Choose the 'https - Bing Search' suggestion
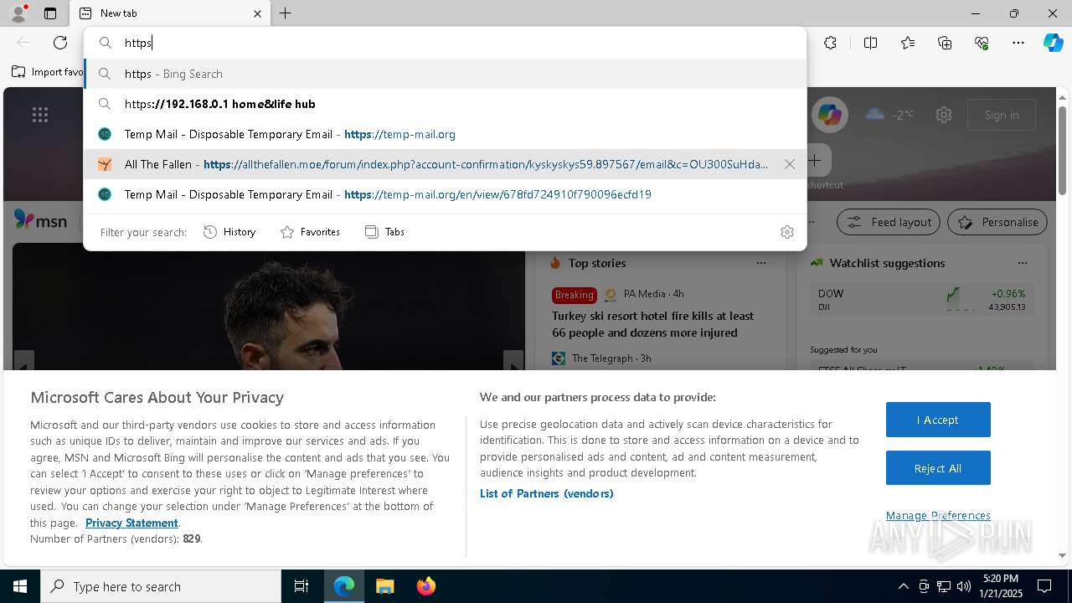The width and height of the screenshot is (1072, 603). [x=445, y=74]
